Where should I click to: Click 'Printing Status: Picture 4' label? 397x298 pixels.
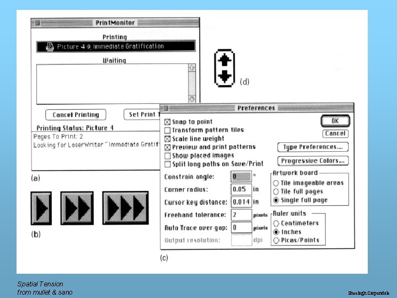click(75, 128)
